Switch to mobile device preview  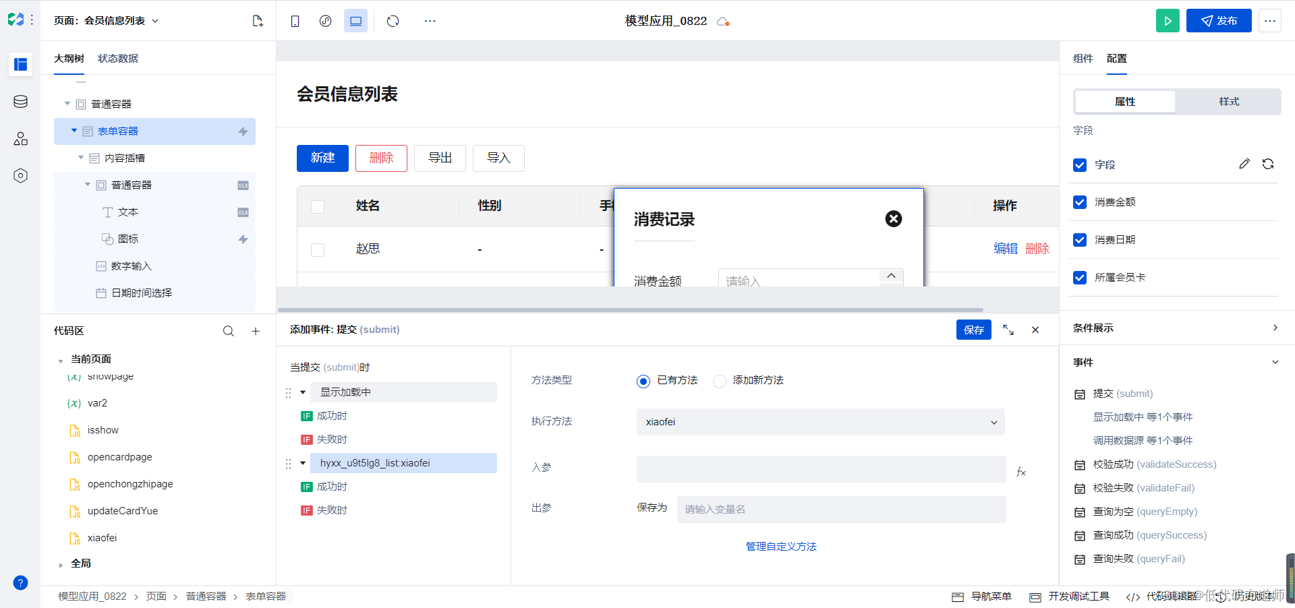pos(295,21)
